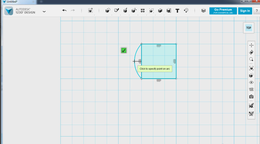
Task: Click the Go Premium button
Action: coord(223,11)
